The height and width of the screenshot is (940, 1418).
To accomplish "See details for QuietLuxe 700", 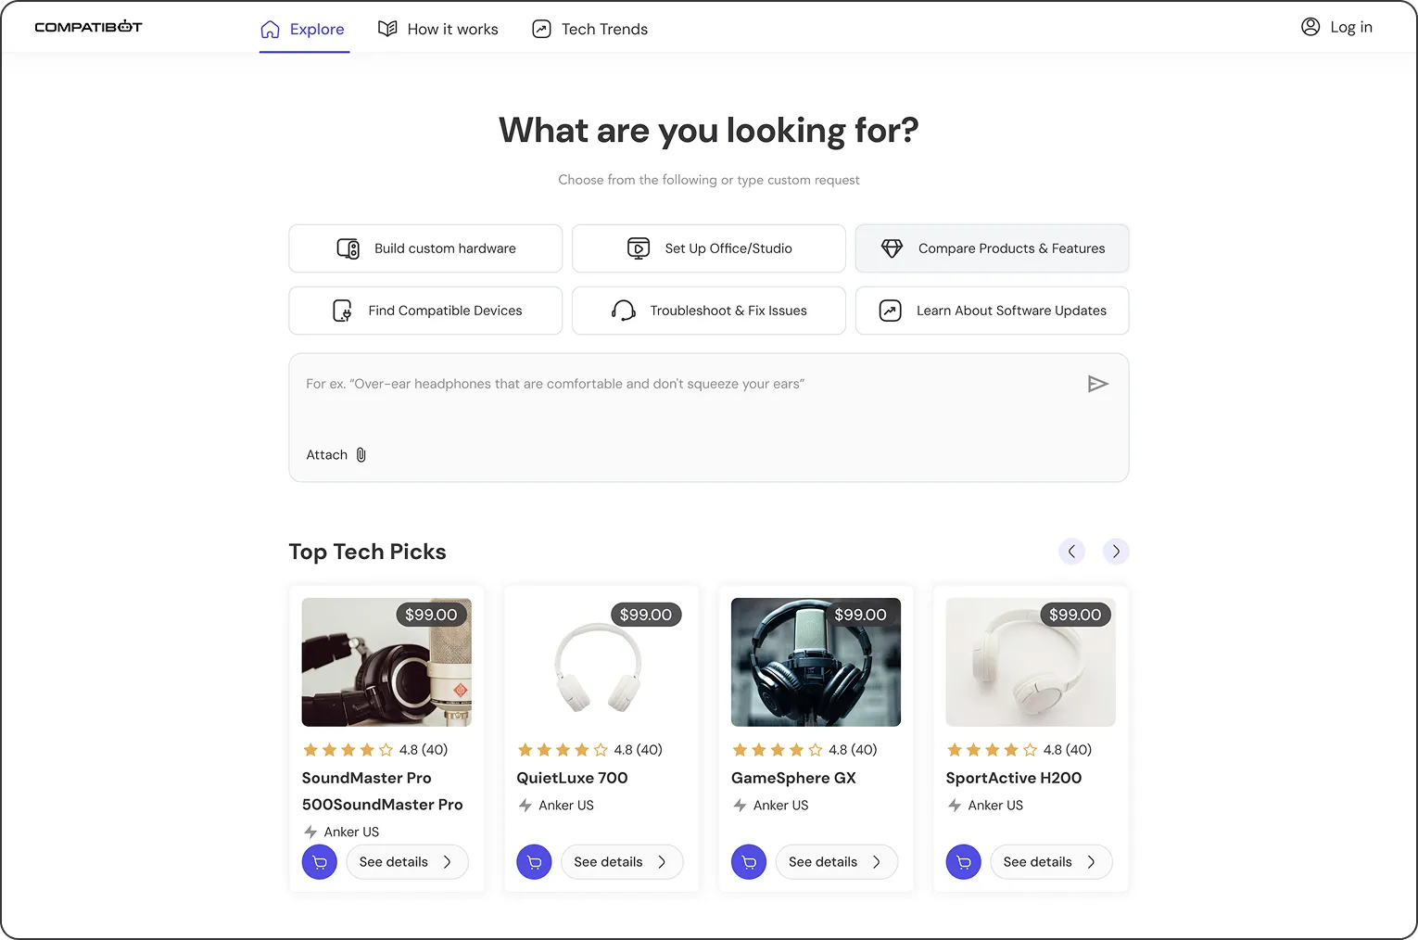I will (x=622, y=862).
